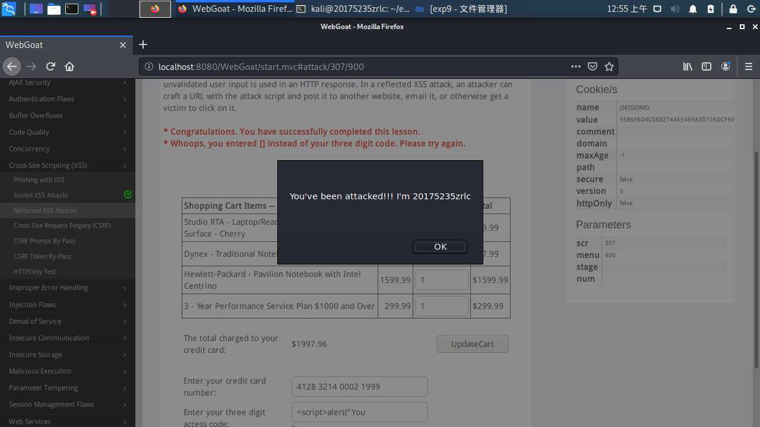Focus the credit card number field

point(360,387)
